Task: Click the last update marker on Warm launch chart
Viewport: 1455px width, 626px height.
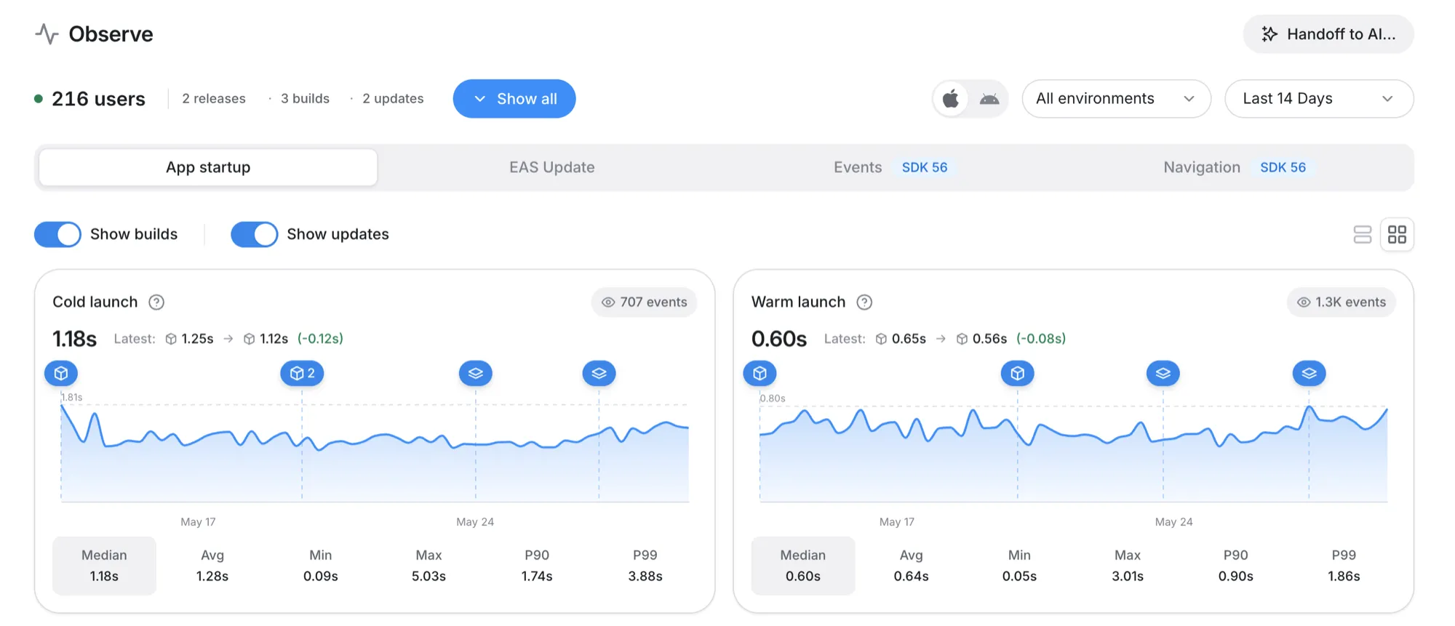Action: click(x=1309, y=373)
